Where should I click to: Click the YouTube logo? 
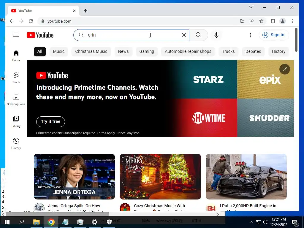[40, 35]
